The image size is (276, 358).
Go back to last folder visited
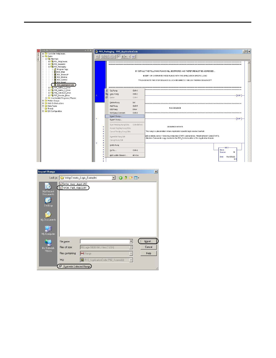pyautogui.click(x=121, y=178)
